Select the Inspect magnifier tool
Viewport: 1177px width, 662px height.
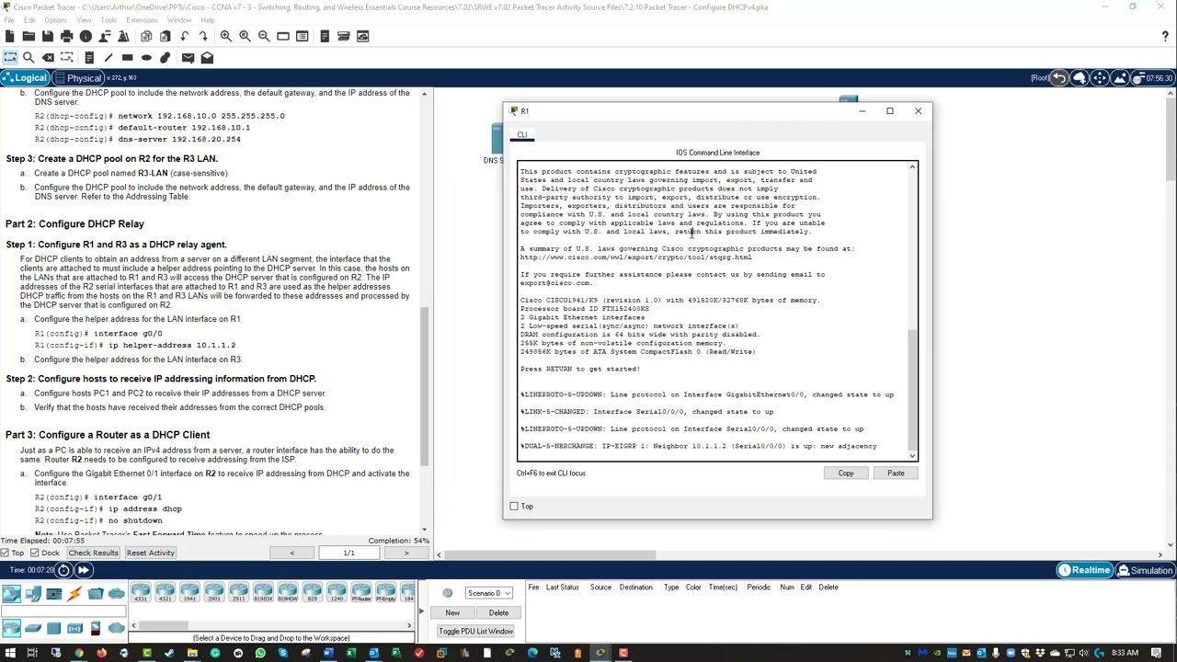point(29,57)
